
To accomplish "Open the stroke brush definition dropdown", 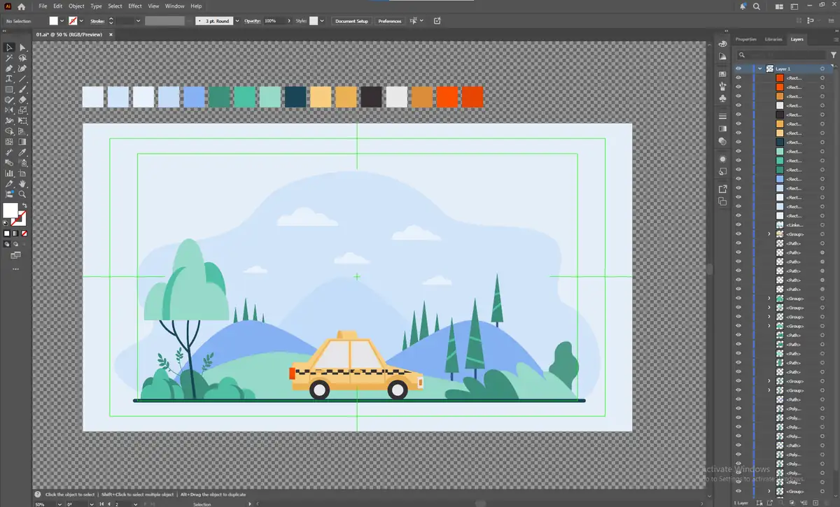I will click(238, 21).
